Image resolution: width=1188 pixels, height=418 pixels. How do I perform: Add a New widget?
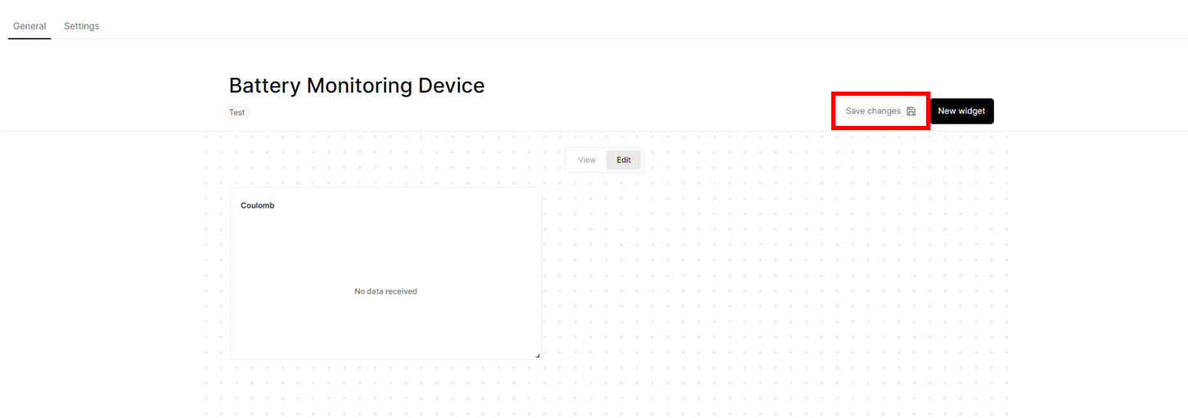961,111
